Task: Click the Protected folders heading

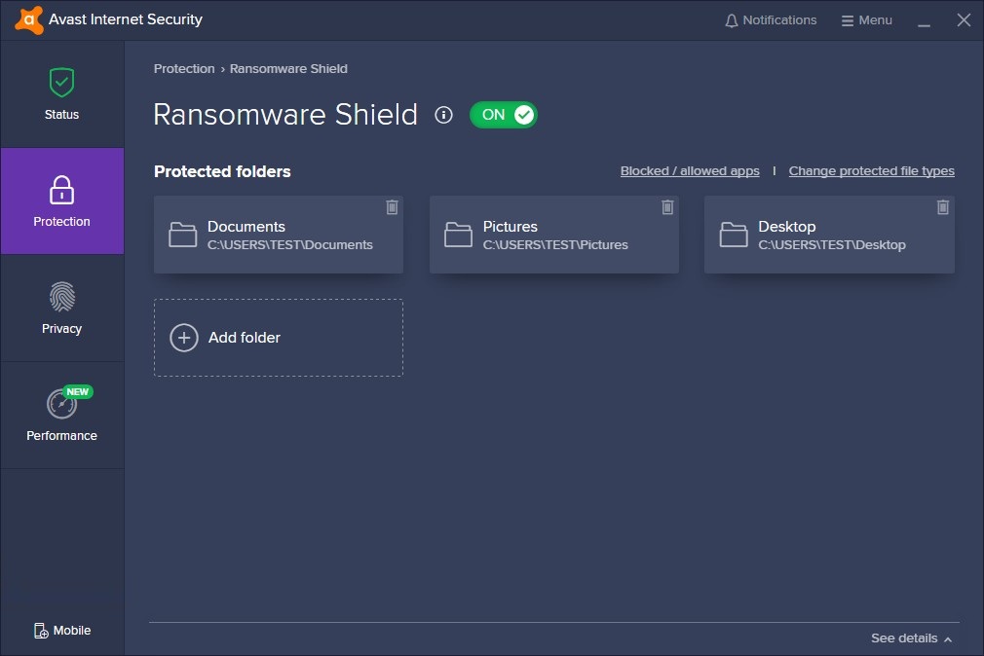Action: tap(222, 172)
